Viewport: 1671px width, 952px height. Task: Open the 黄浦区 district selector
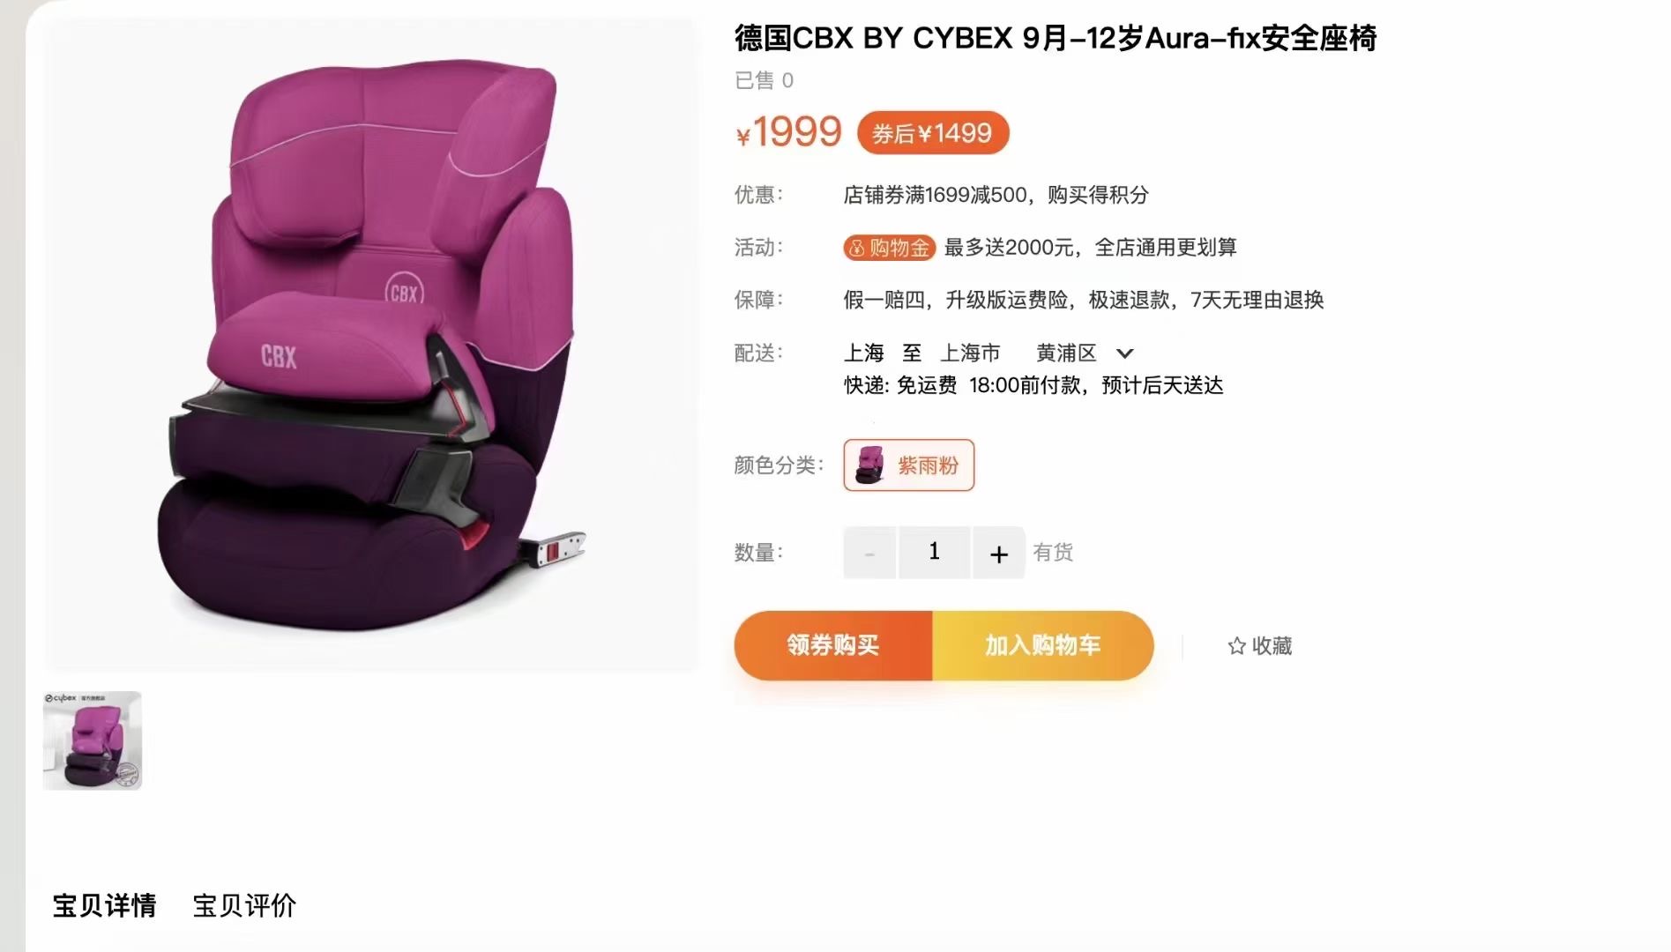(x=1066, y=353)
